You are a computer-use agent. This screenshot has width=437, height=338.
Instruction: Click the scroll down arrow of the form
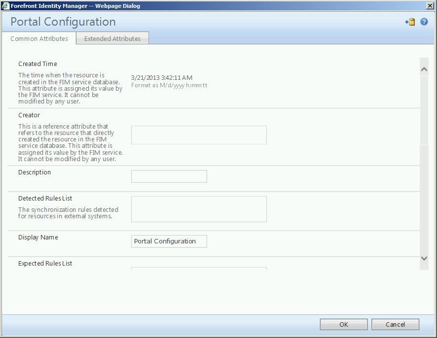coord(424,258)
